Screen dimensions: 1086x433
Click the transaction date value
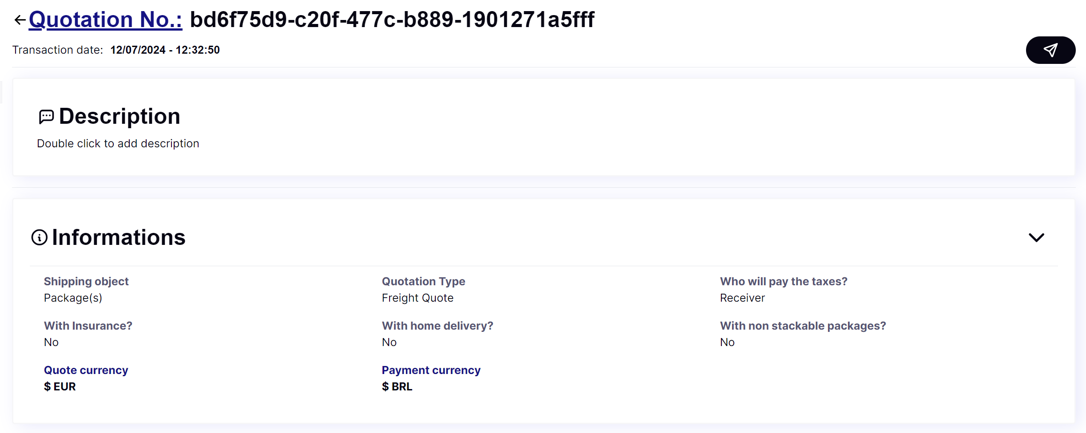[x=165, y=50]
